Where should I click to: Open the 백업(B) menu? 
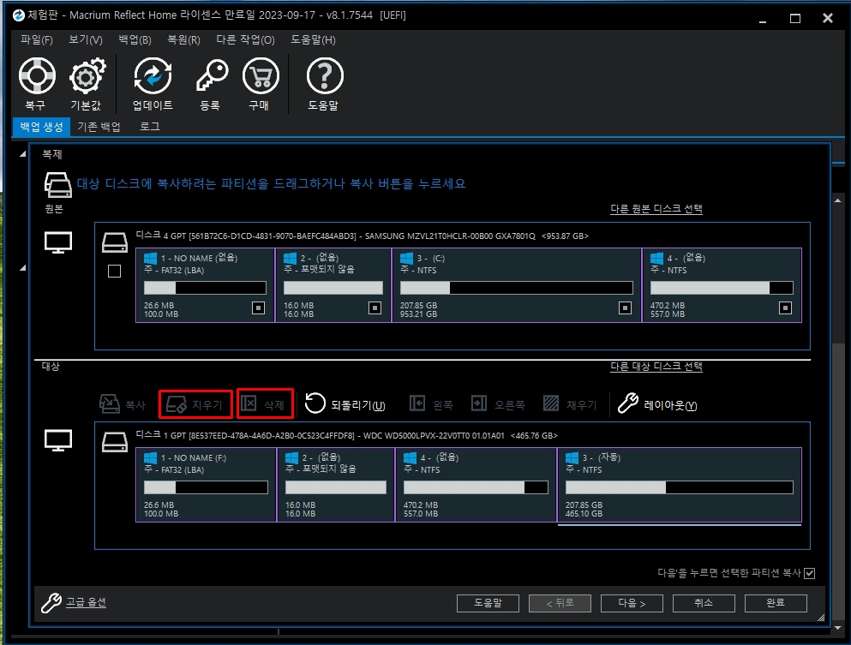coord(135,39)
